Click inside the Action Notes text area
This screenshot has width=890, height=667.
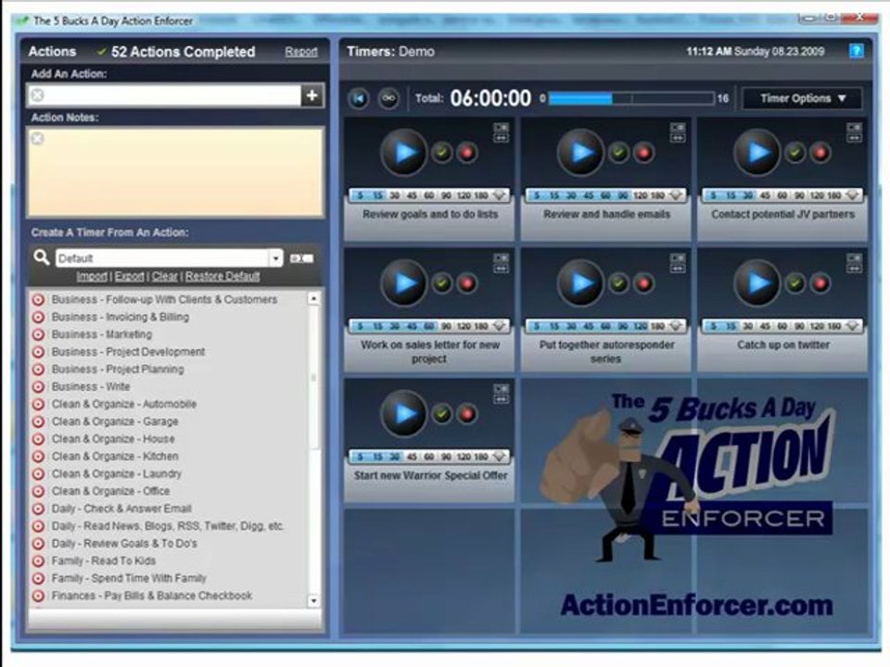[176, 172]
